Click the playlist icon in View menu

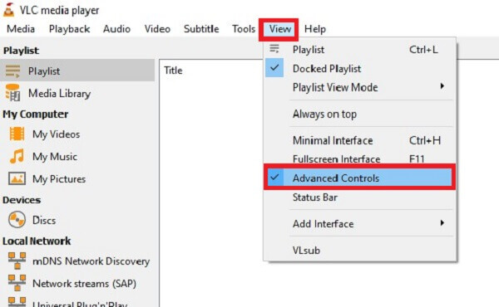[x=274, y=49]
